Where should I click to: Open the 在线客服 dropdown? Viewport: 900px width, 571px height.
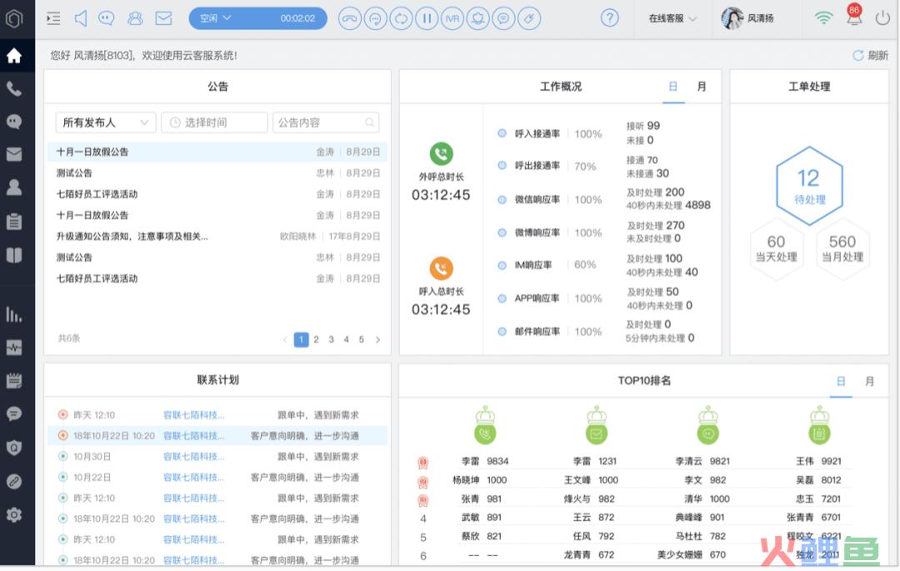pyautogui.click(x=672, y=18)
